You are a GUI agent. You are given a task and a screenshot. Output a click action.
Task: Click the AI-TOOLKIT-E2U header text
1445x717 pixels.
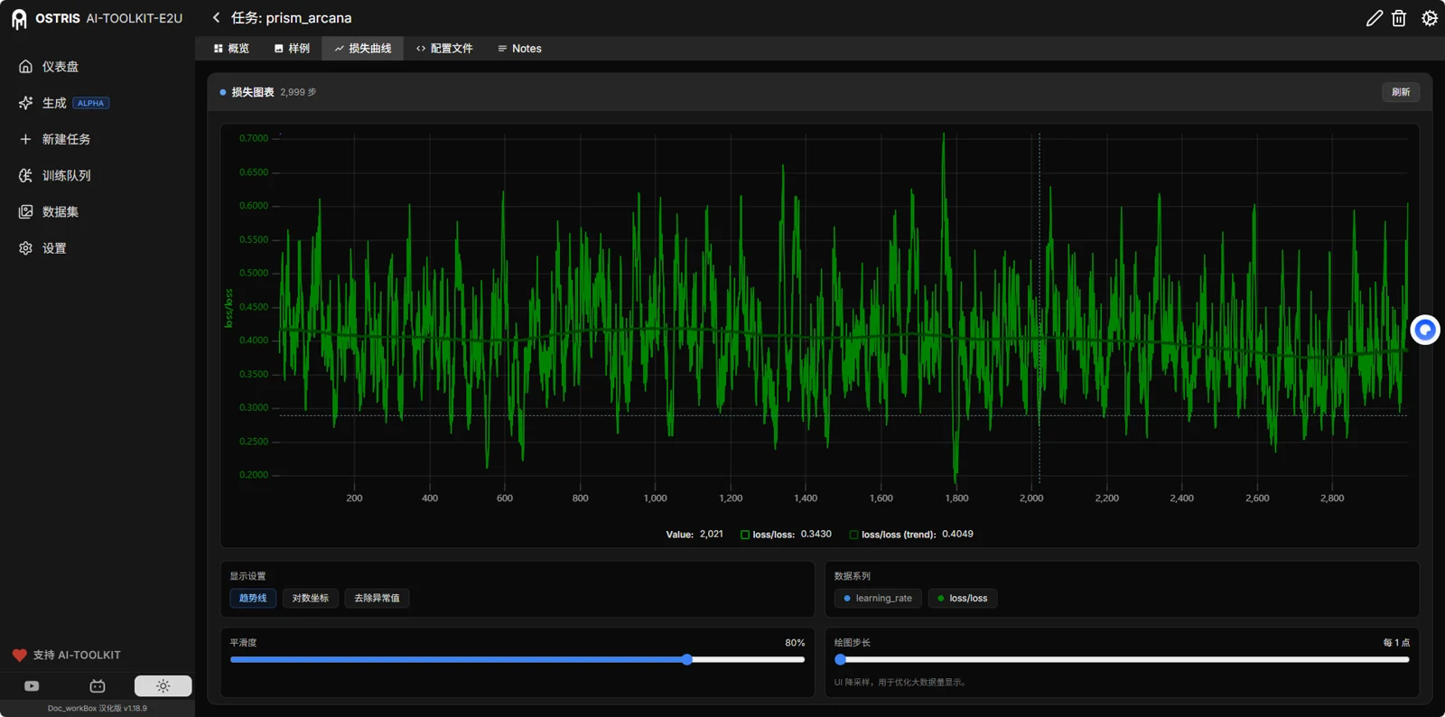click(x=134, y=18)
